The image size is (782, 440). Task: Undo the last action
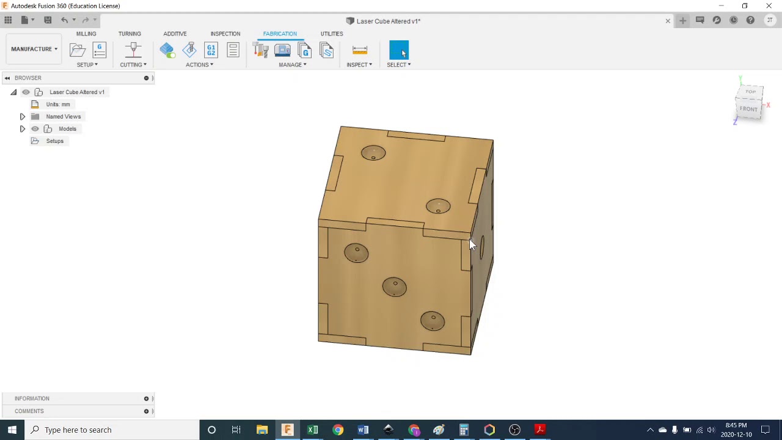pos(64,20)
